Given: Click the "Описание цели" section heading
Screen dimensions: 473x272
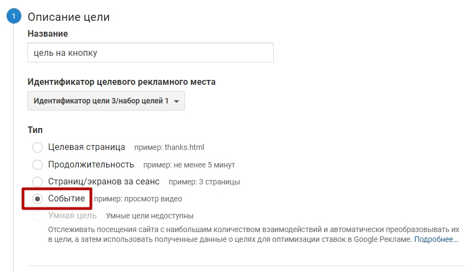Looking at the screenshot, I should click(x=69, y=17).
